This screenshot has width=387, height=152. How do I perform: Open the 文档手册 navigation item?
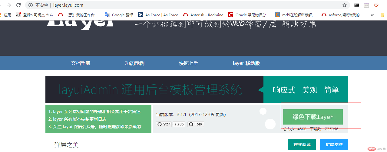(x=81, y=63)
